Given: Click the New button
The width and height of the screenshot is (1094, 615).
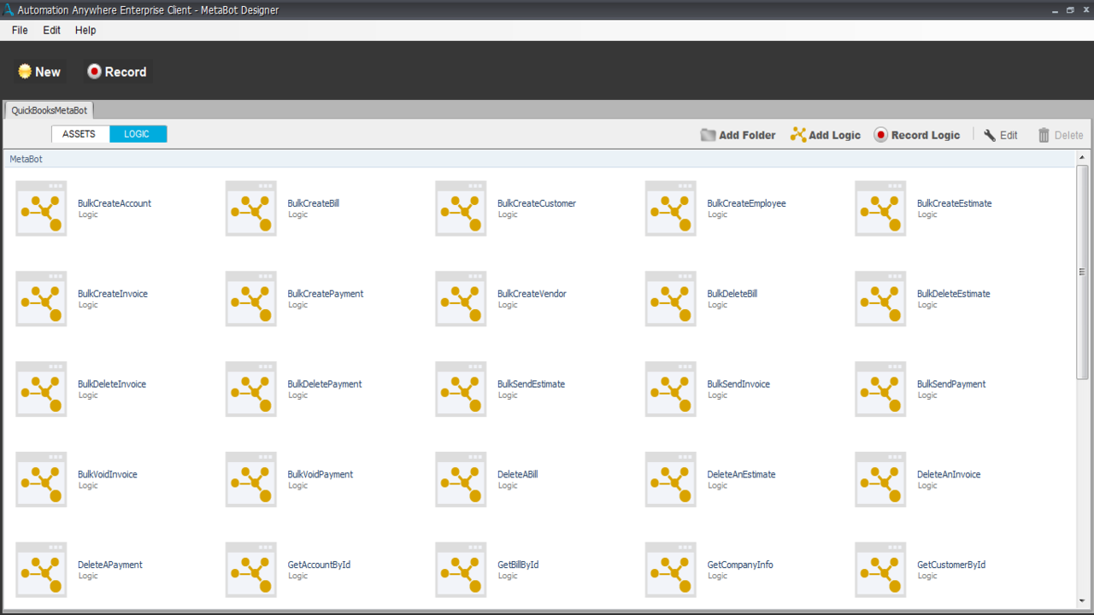Looking at the screenshot, I should coord(39,72).
